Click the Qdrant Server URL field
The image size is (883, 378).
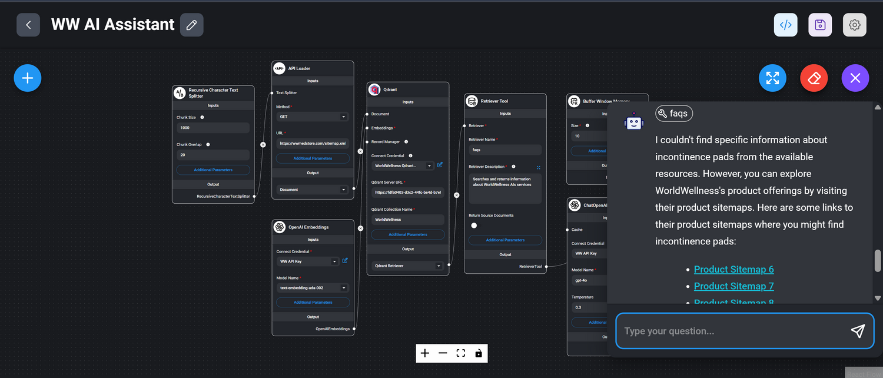[407, 193]
